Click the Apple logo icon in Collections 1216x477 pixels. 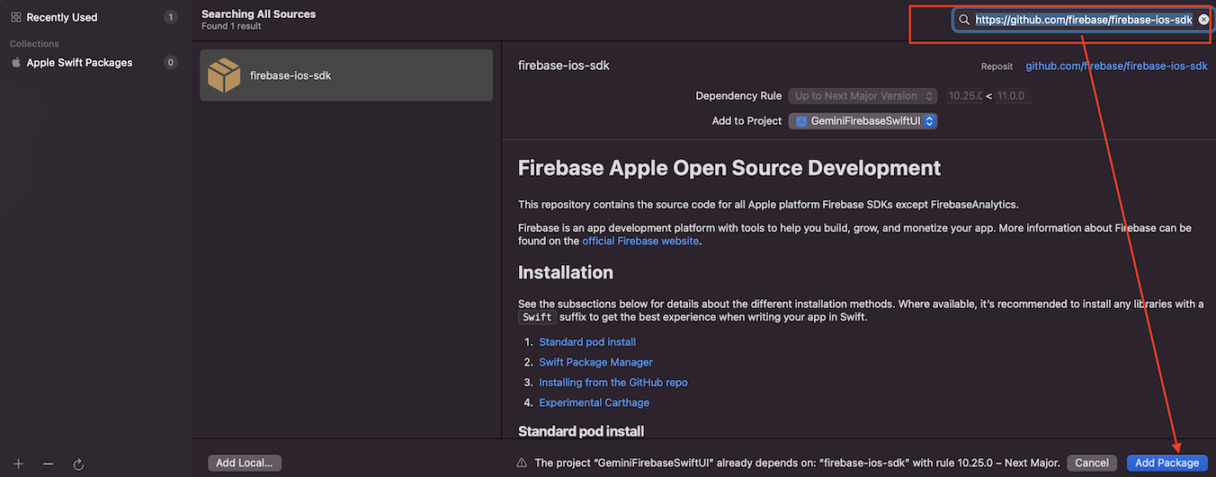[x=15, y=63]
